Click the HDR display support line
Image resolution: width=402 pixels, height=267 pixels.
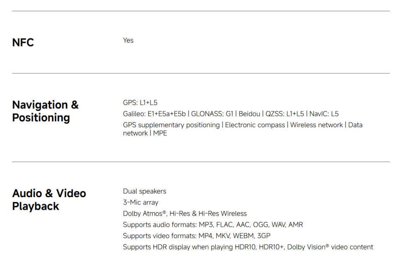[x=248, y=247]
